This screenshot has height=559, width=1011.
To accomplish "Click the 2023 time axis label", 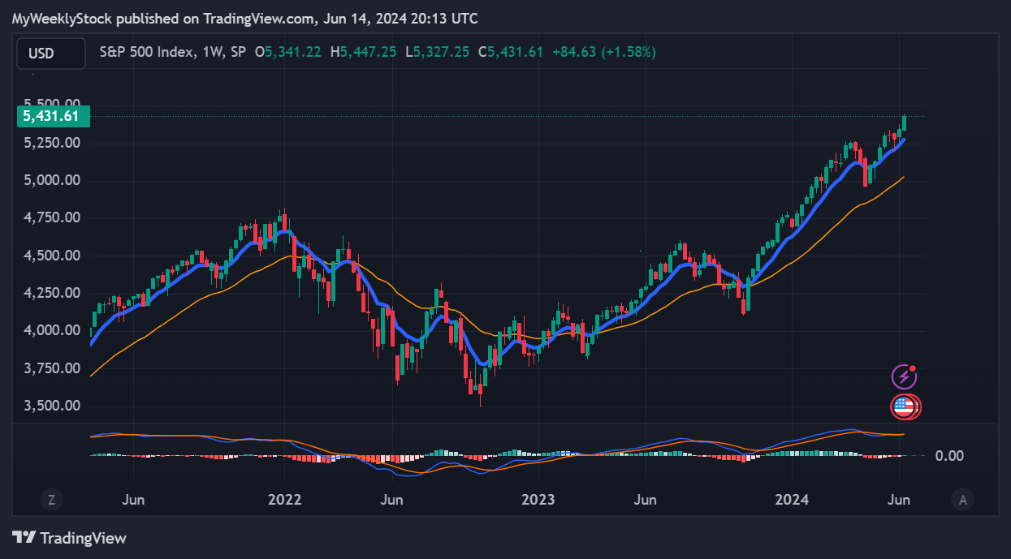I will point(538,500).
